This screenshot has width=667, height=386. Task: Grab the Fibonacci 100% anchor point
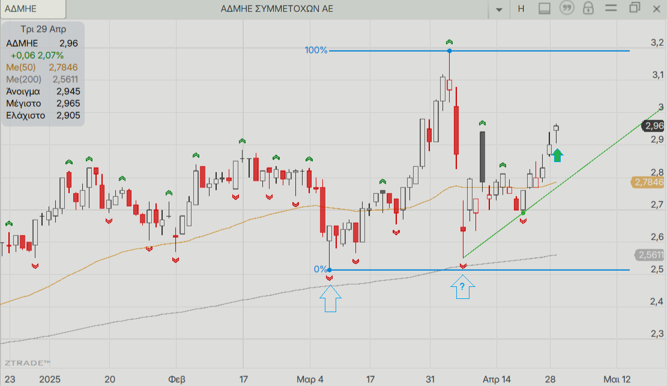[450, 51]
